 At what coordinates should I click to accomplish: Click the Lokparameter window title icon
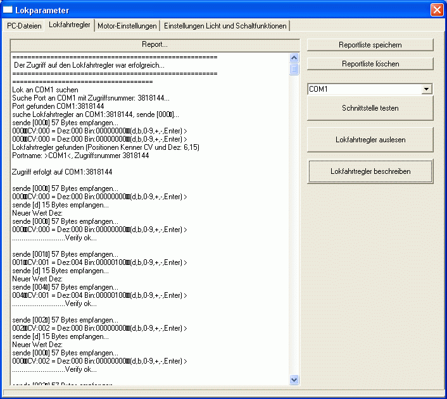coord(8,10)
